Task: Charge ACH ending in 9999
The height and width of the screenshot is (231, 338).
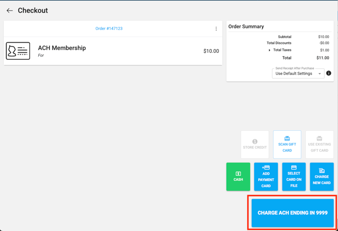Action: [293, 213]
